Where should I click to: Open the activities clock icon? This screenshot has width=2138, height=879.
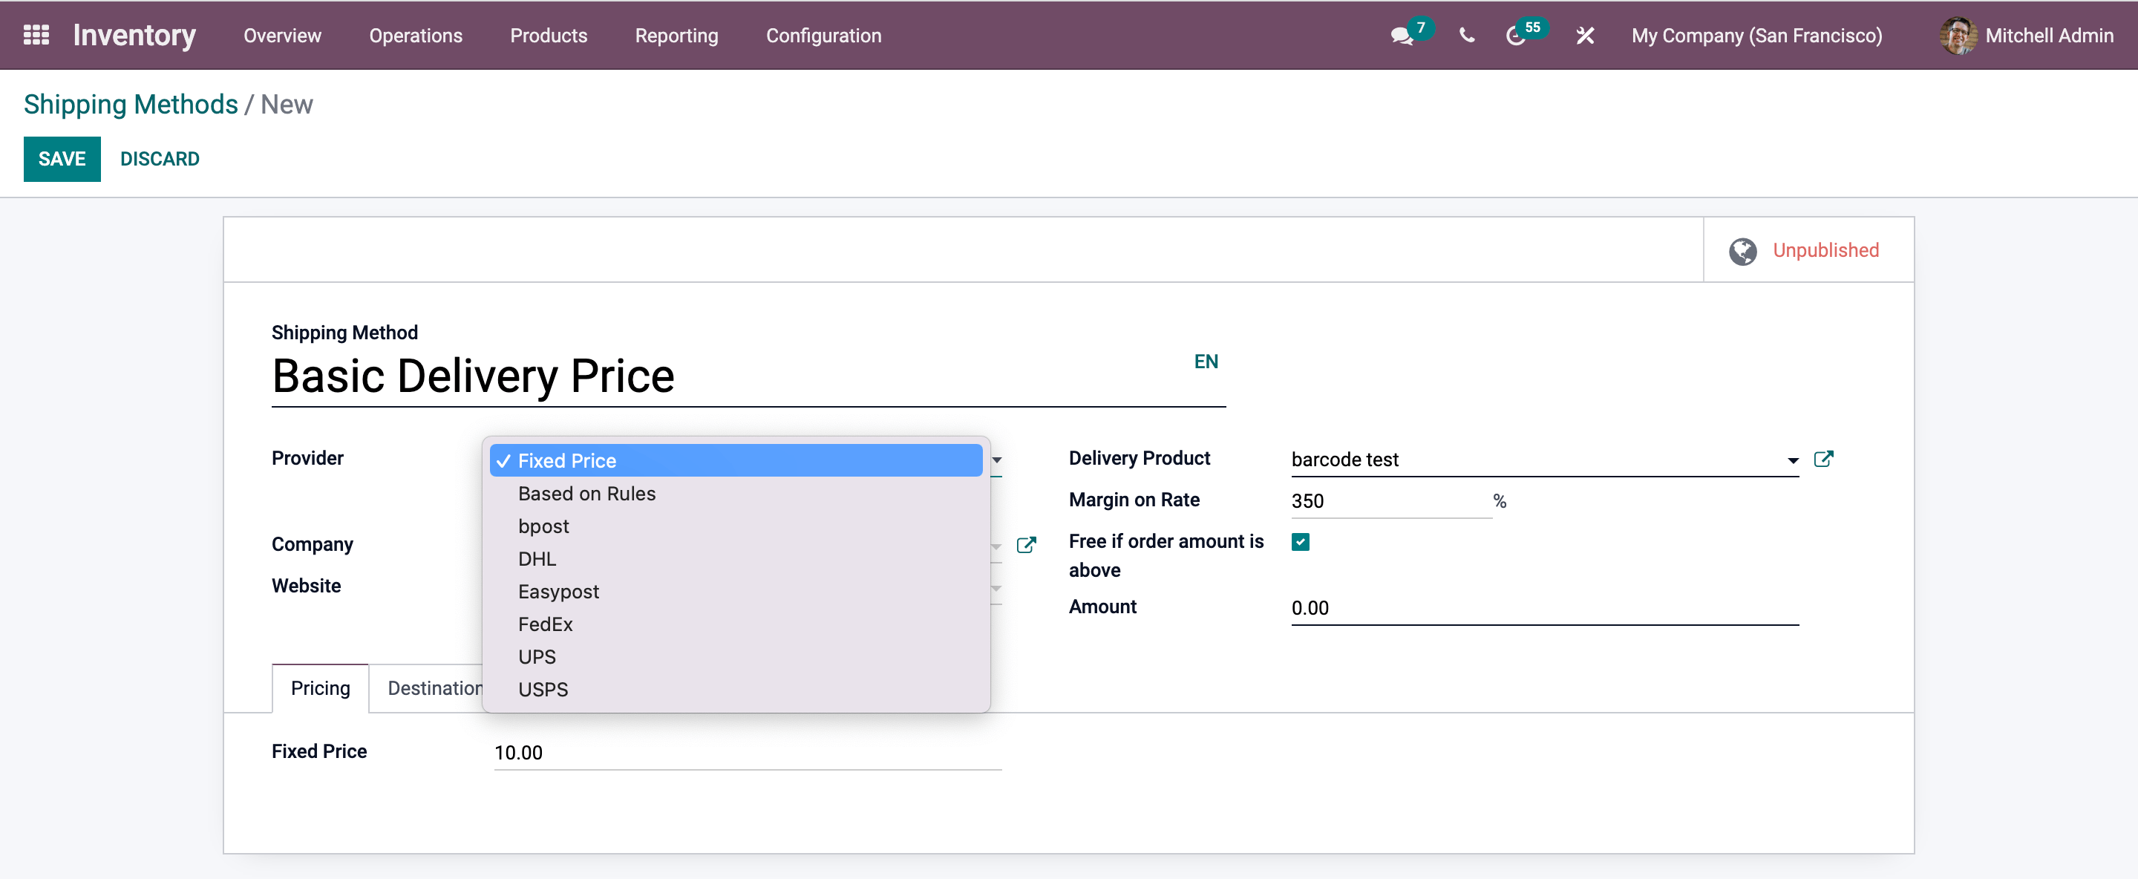tap(1515, 36)
